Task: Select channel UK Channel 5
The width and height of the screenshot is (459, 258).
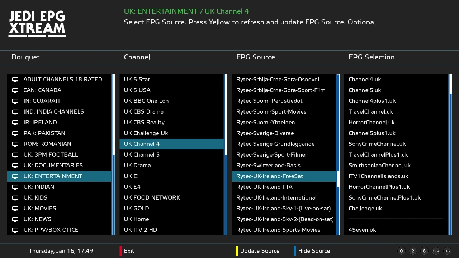Action: coord(171,155)
